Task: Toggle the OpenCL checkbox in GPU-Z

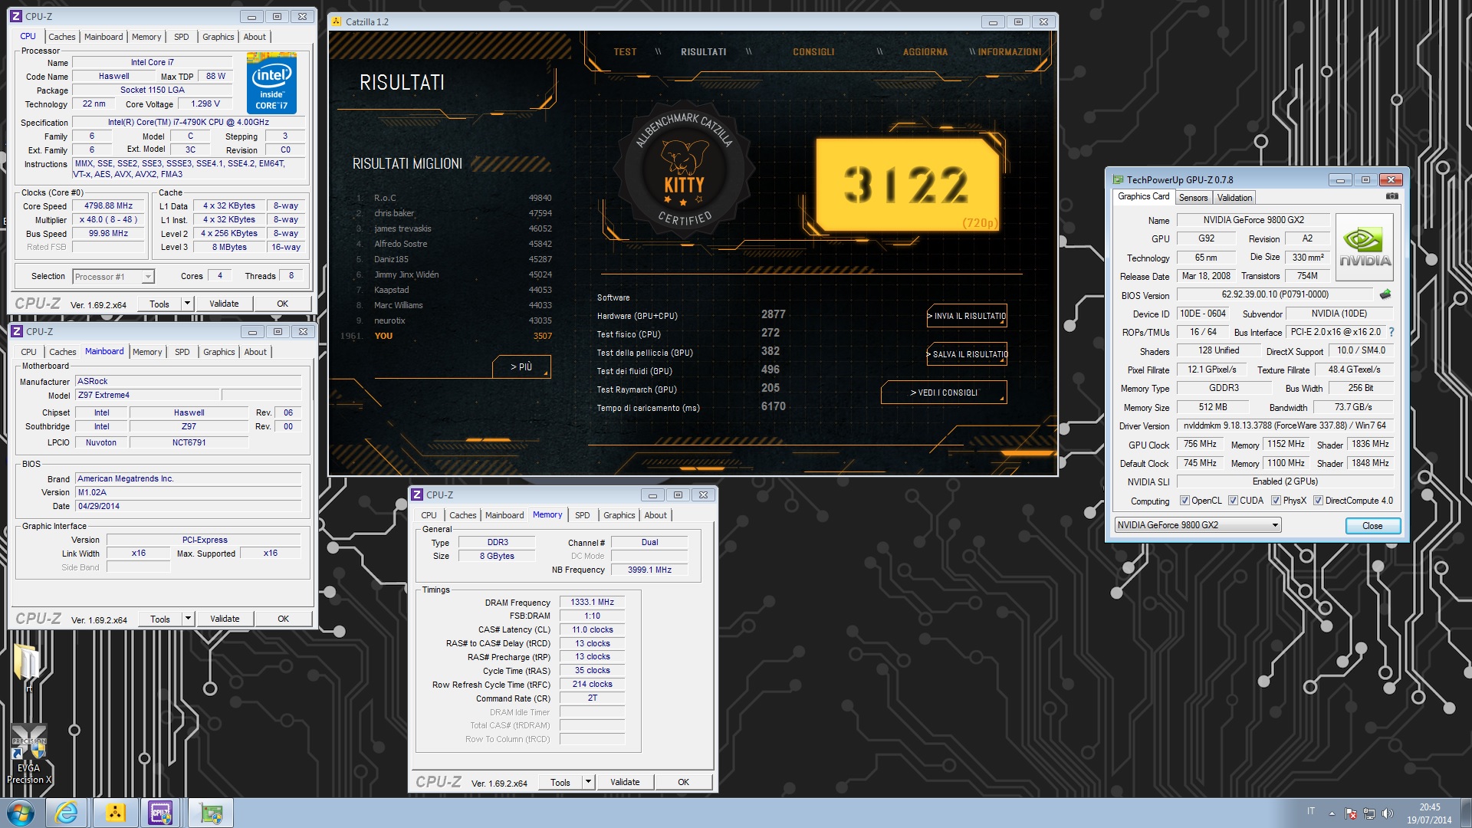Action: point(1184,501)
